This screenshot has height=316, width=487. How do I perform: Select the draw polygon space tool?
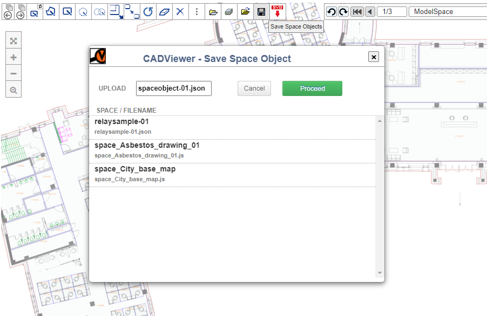[51, 12]
